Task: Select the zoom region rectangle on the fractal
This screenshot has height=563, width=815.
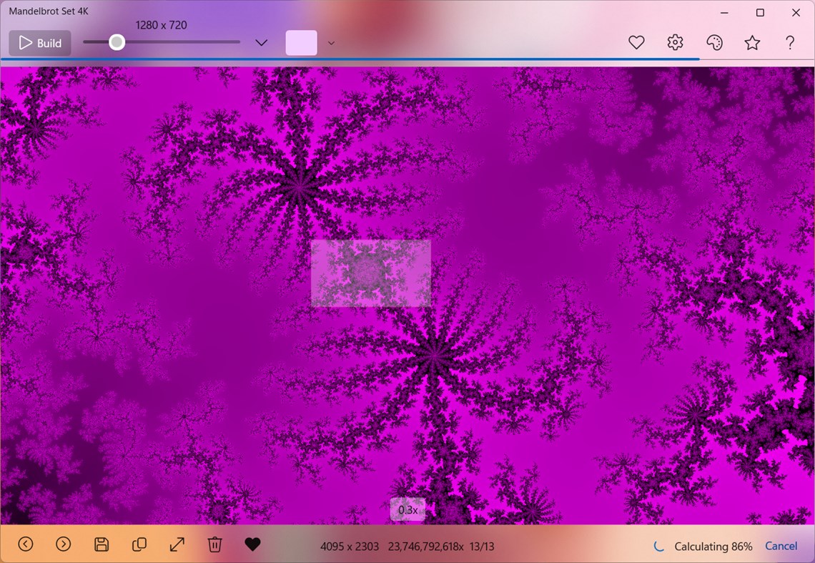Action: [x=371, y=272]
